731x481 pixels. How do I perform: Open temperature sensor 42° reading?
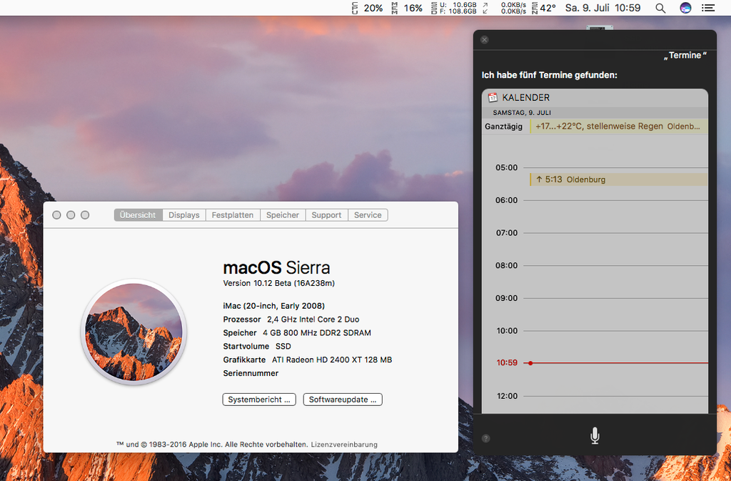pyautogui.click(x=543, y=8)
